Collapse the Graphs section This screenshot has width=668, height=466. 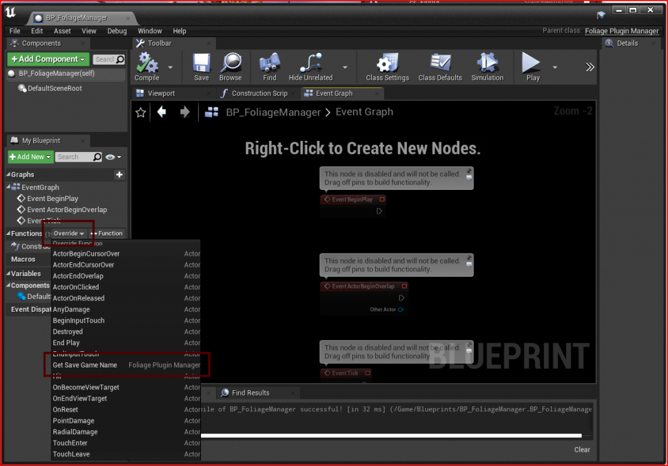click(x=8, y=174)
